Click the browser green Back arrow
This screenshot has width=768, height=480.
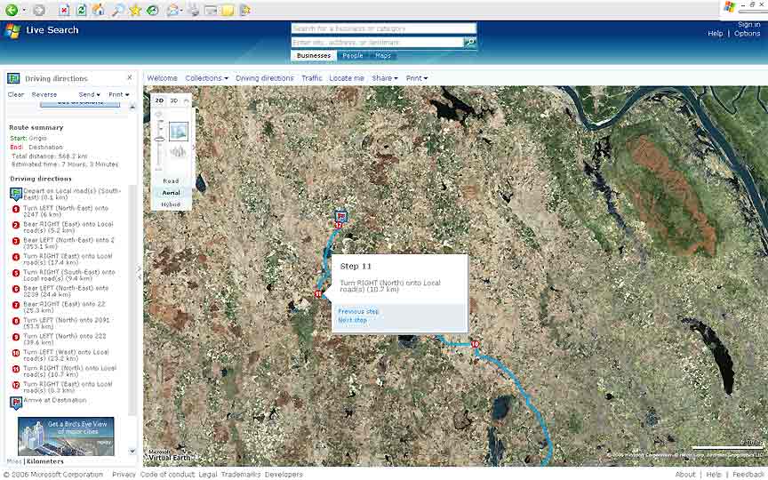point(12,10)
